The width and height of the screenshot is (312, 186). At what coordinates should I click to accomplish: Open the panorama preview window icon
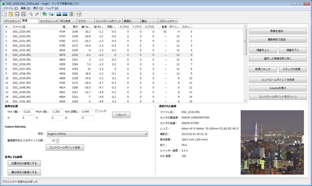click(59, 14)
